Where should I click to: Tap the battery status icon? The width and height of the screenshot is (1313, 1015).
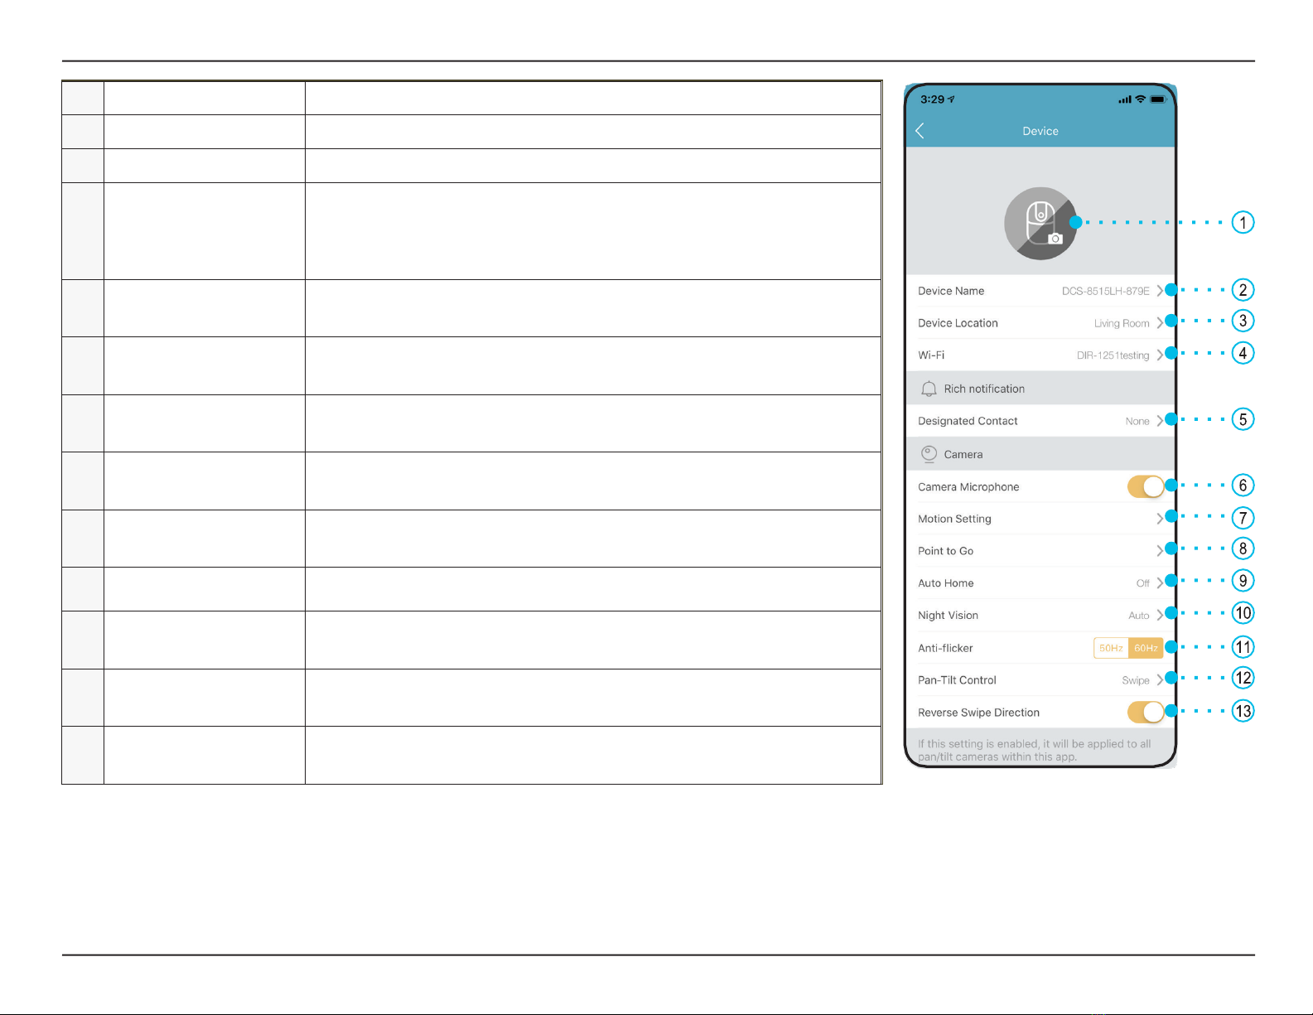click(x=1158, y=99)
